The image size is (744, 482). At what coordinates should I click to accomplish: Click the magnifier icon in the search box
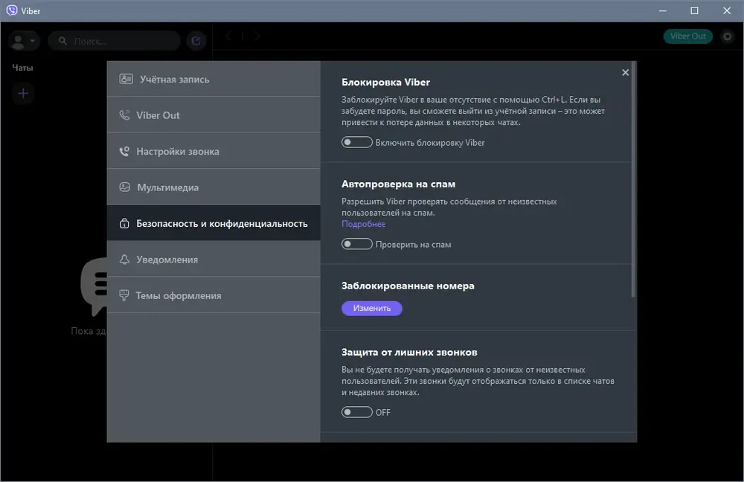[62, 41]
